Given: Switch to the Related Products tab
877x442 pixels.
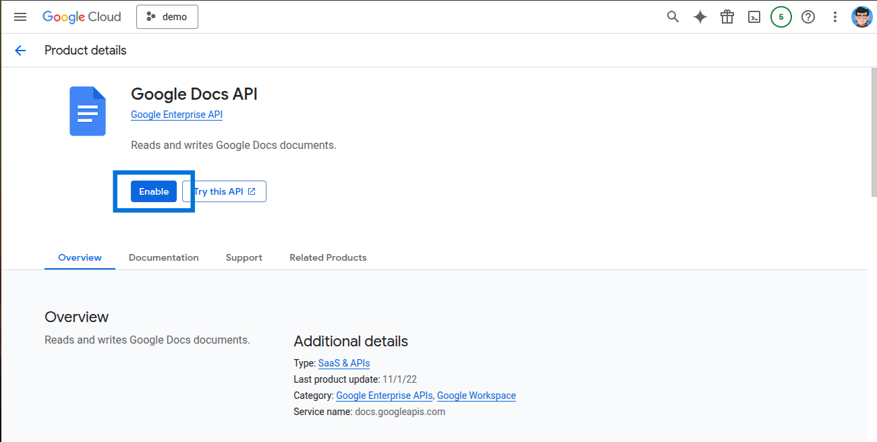Looking at the screenshot, I should point(328,257).
